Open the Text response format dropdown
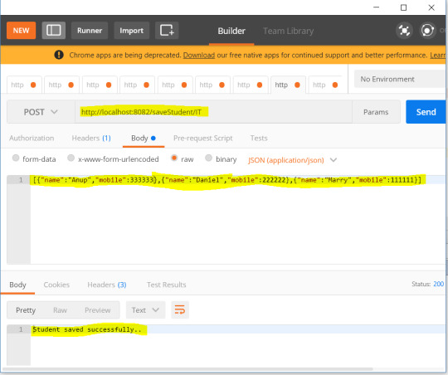The width and height of the screenshot is (448, 375). coord(145,309)
